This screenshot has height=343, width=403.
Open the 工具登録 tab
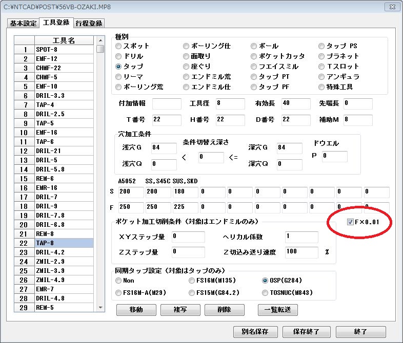click(x=56, y=23)
